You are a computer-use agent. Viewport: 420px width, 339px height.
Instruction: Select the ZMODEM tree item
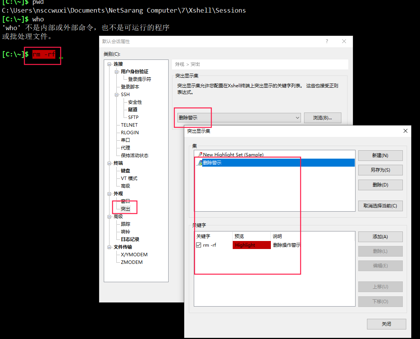pos(132,262)
